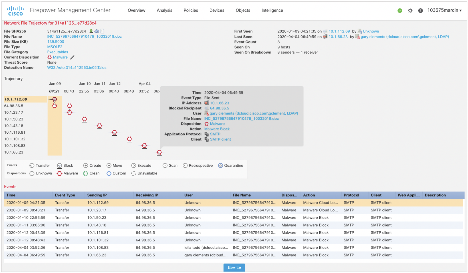Open user menu 103575marcin dropdown
Image resolution: width=468 pixels, height=273 pixels.
pos(444,10)
